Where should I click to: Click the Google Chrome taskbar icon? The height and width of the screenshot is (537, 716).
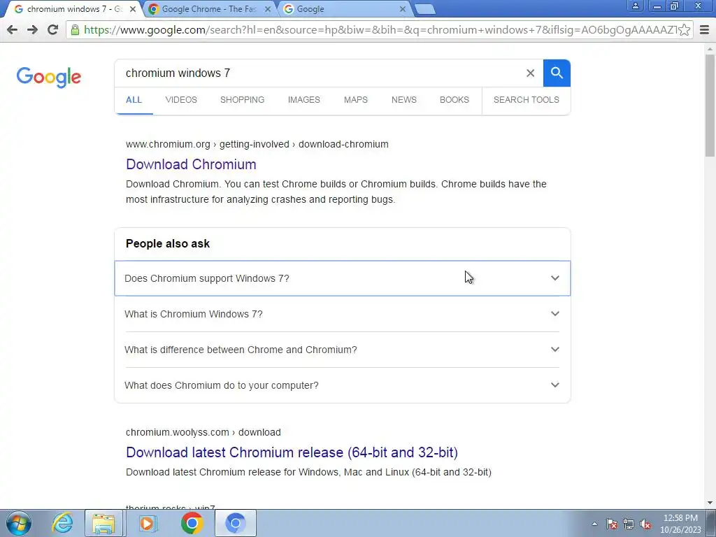[x=192, y=523]
